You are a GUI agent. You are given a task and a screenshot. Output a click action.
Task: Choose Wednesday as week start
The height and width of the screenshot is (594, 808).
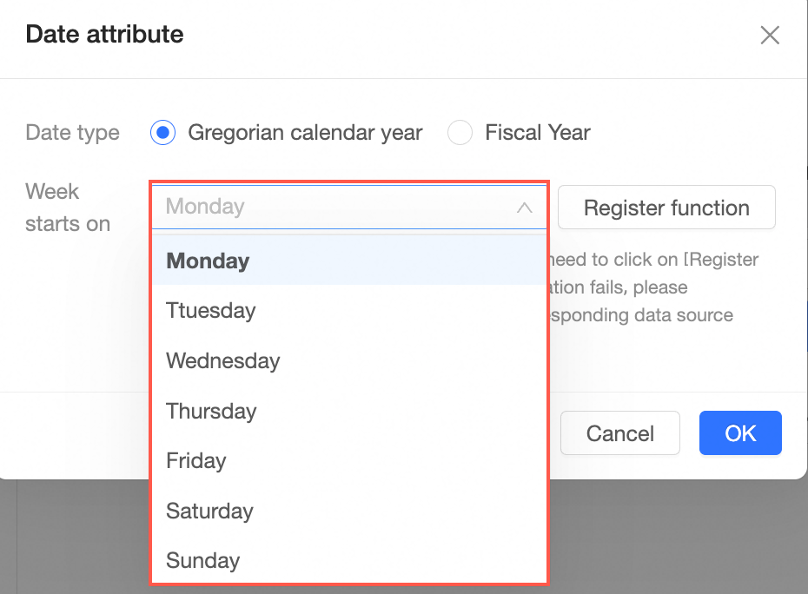tap(222, 360)
